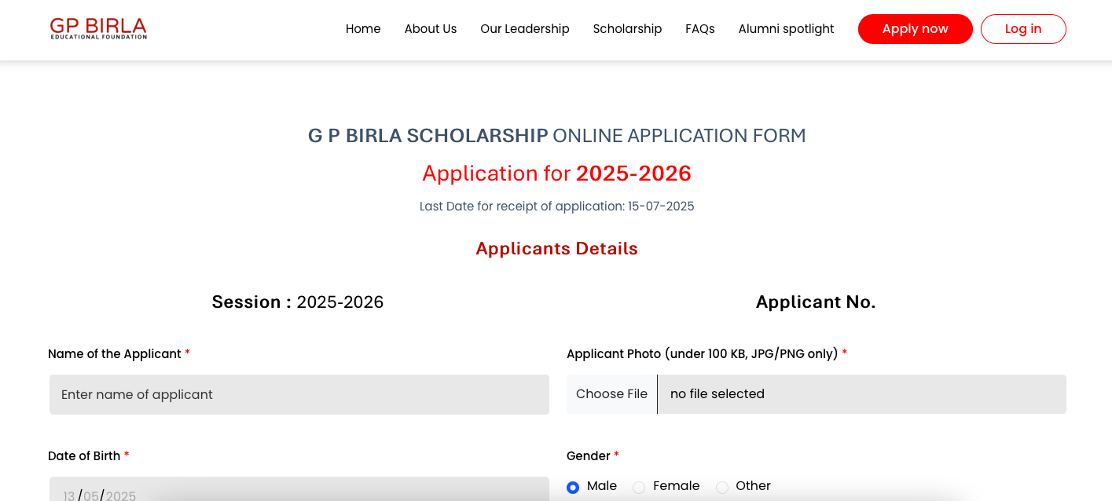
Task: Open the Alumni spotlight section
Action: click(786, 28)
